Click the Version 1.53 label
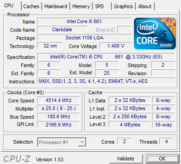This screenshot has height=164, width=181. 49,159
